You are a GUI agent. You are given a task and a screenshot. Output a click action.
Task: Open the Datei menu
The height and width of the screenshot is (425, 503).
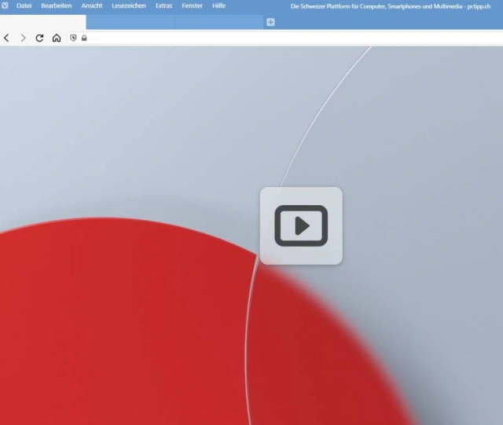24,5
